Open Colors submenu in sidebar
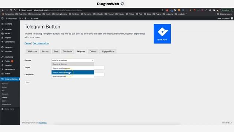The image size is (234, 132). pos(4,101)
